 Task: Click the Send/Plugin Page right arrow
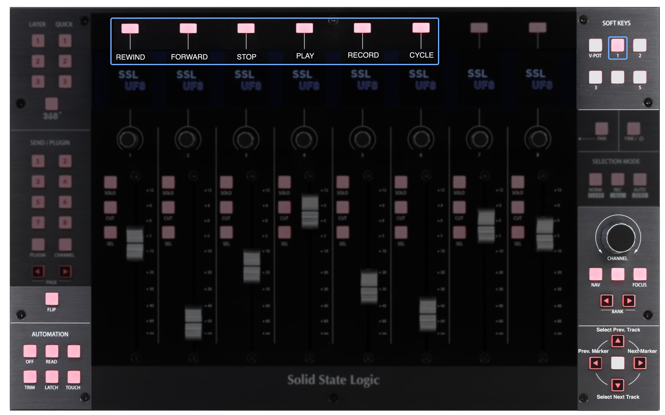[65, 272]
